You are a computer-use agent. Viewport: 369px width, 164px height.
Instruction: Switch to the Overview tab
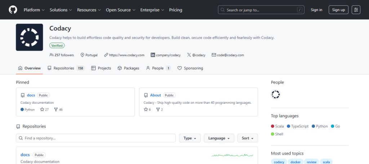30,68
